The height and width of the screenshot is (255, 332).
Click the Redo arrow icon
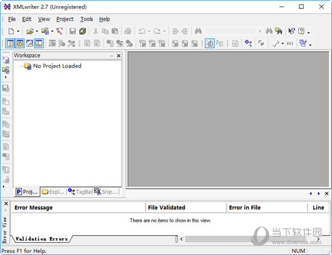click(157, 31)
